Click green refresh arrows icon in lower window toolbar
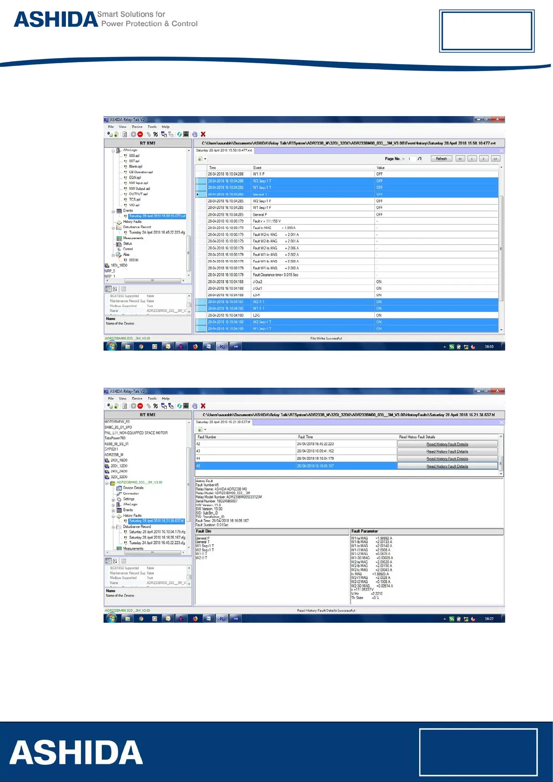Viewport: 553px width, 782px height. [179, 406]
